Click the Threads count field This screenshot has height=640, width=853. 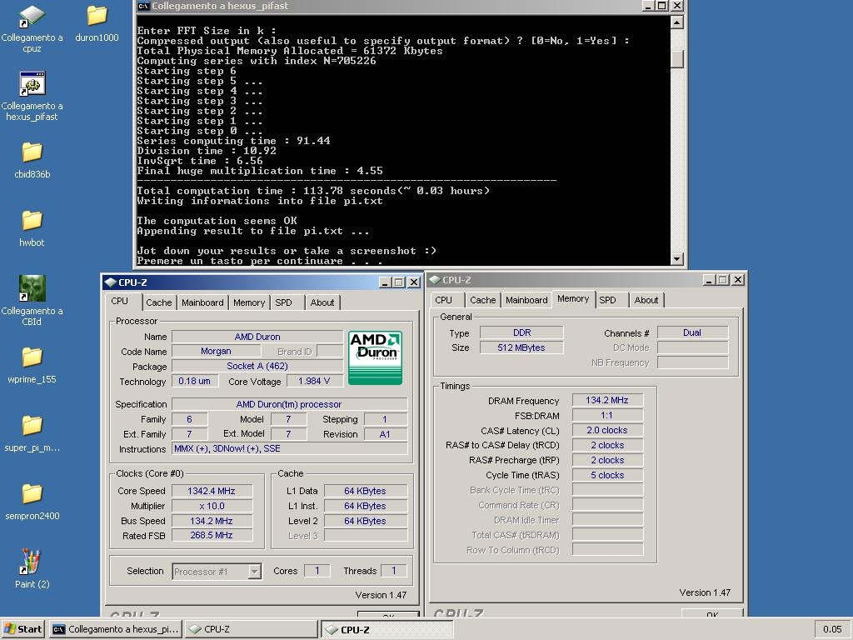tap(394, 571)
